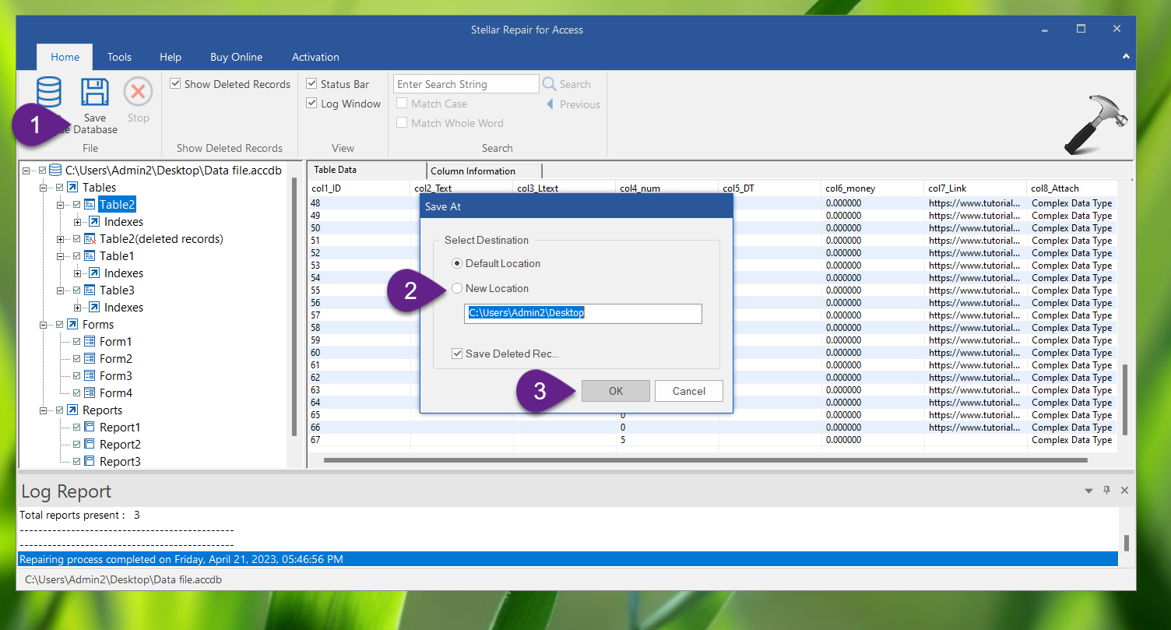Click the Save Database floppy disk icon

pyautogui.click(x=95, y=93)
